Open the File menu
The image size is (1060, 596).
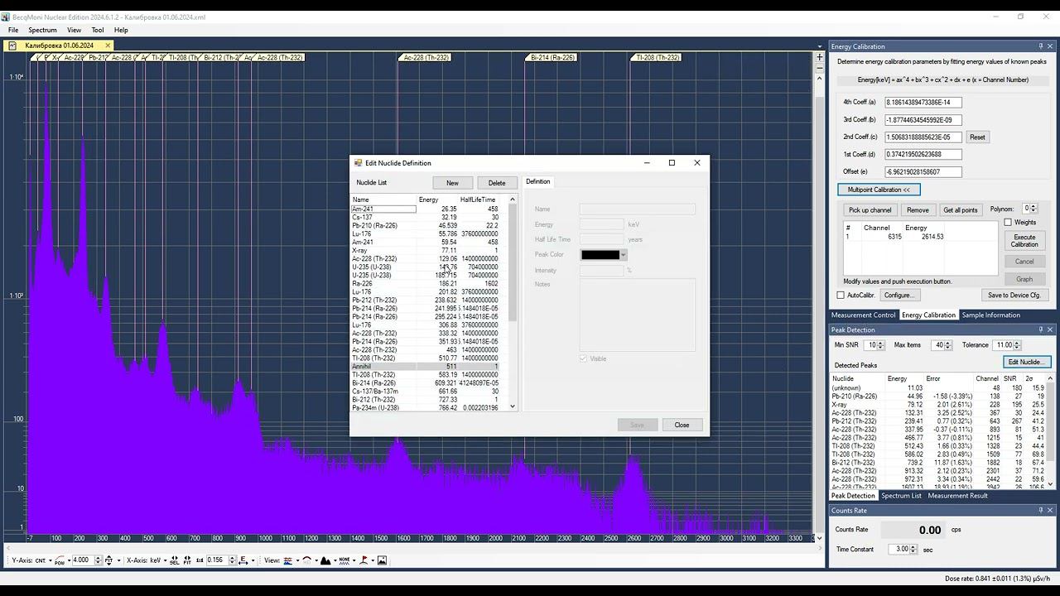click(13, 30)
